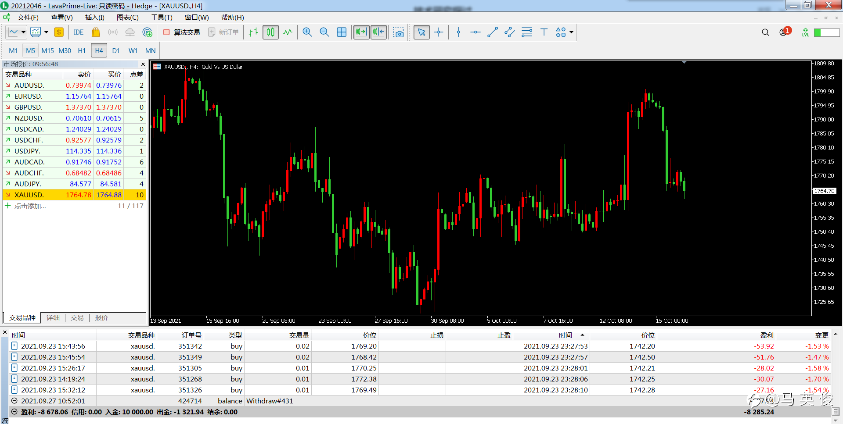Open the 图表(C) menu
The image size is (843, 424).
click(x=127, y=18)
